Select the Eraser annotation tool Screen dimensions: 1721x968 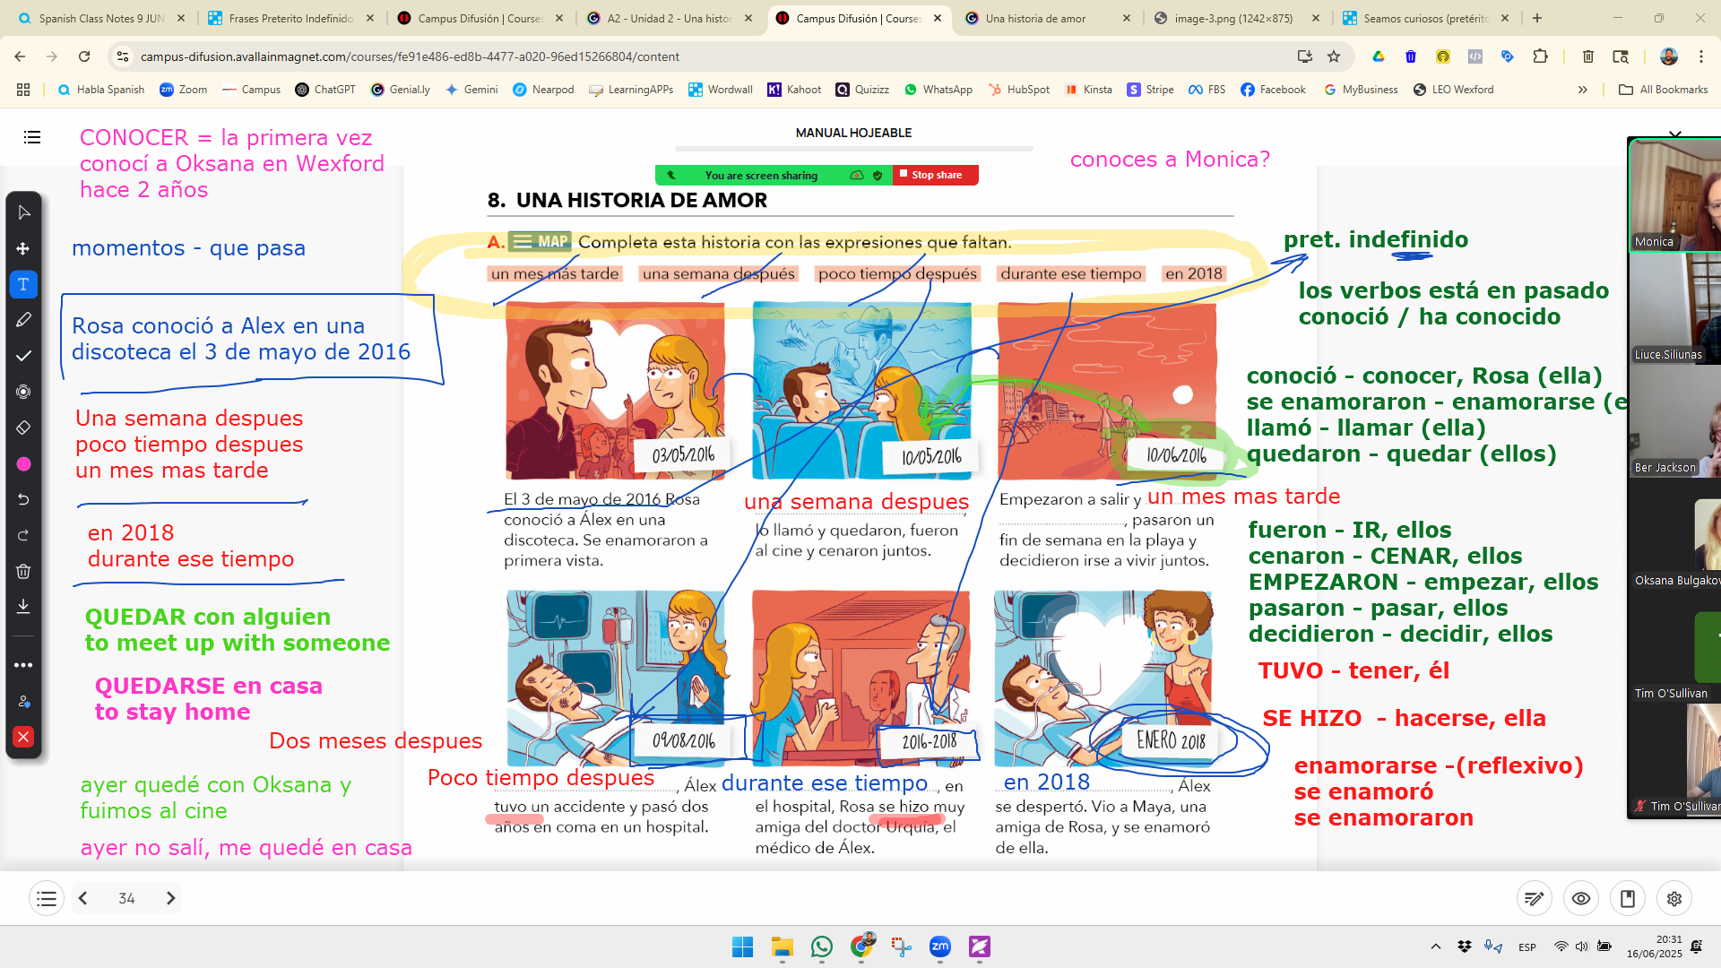(x=24, y=428)
